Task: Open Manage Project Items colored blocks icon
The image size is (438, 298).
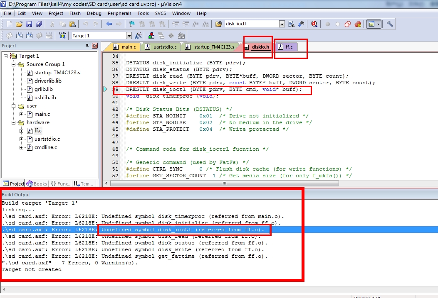Action: 151,36
